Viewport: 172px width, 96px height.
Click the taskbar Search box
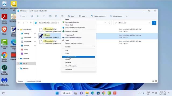tap(67, 93)
